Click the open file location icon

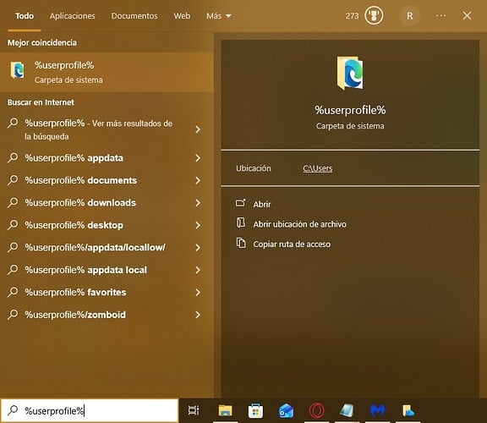click(241, 222)
